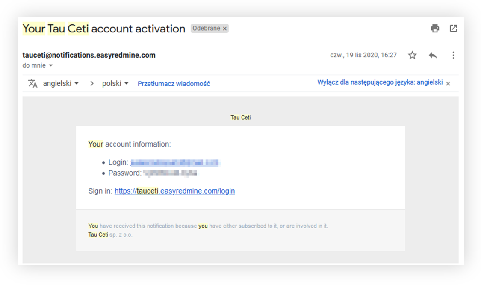
Task: Click sender address tauceti@notifications.easyredmine.com
Action: pyautogui.click(x=89, y=55)
